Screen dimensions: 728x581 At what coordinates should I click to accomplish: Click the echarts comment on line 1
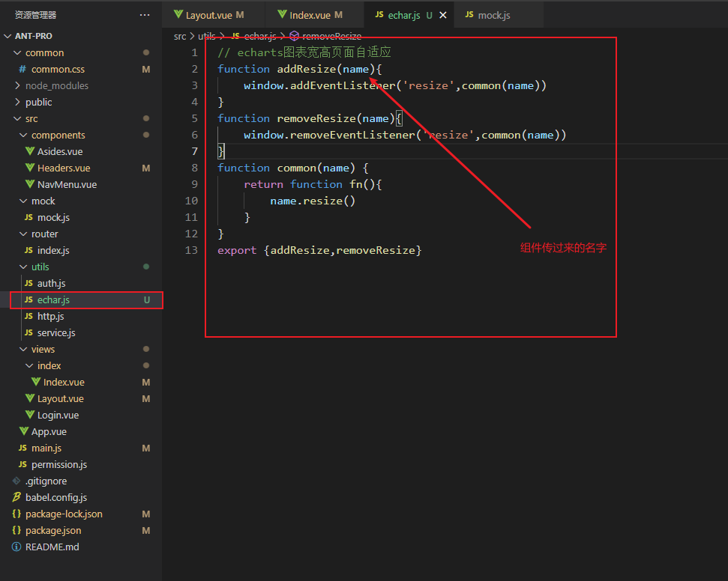304,52
